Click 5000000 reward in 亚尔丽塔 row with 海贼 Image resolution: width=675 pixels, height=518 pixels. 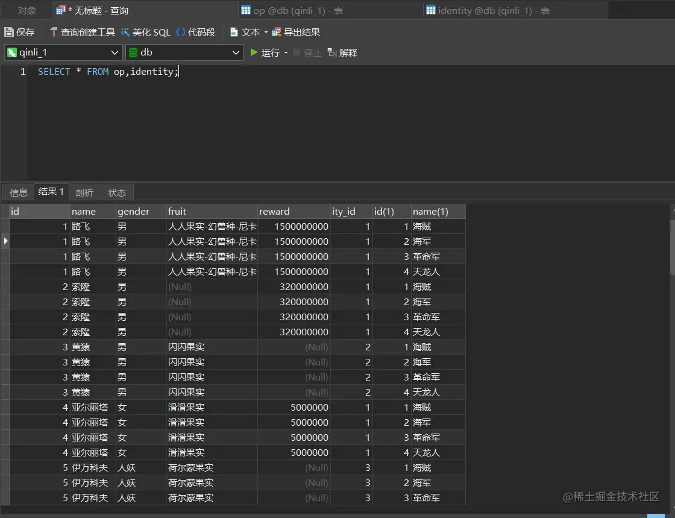coord(294,407)
